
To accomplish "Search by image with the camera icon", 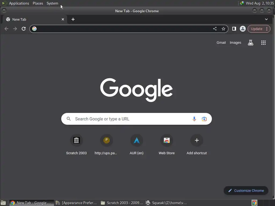I will (204, 119).
